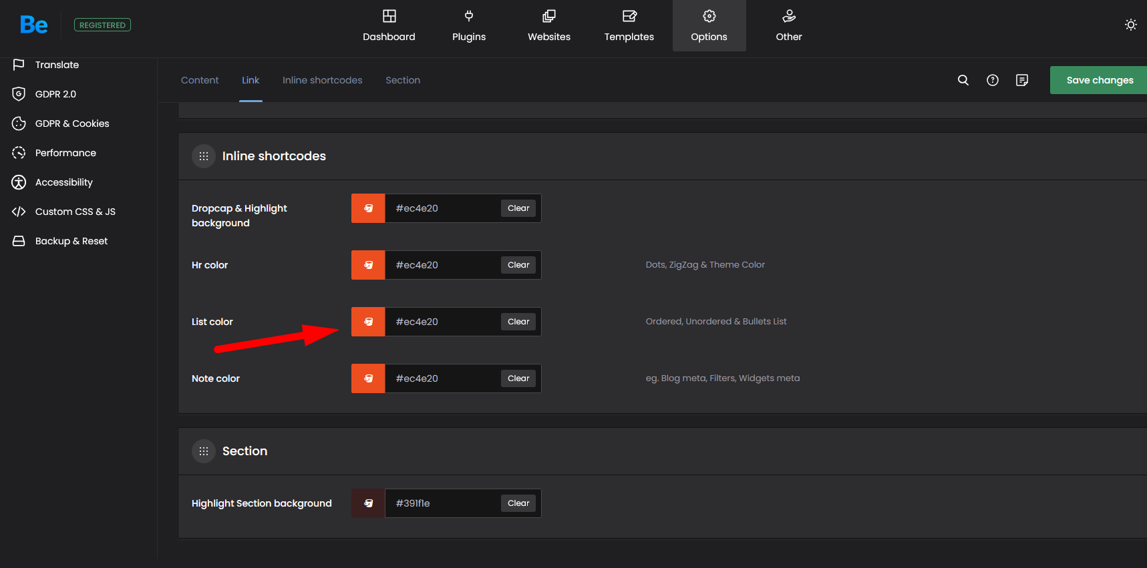Edit Hr color hex field
This screenshot has height=568, width=1147.
(442, 265)
